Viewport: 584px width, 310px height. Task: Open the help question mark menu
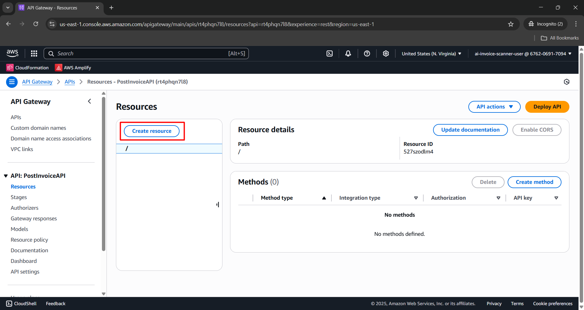tap(367, 53)
